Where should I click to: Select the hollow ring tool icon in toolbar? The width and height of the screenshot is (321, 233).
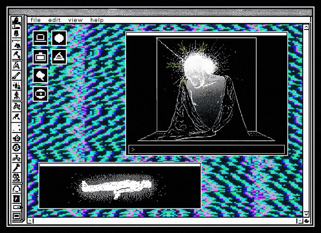tap(16, 189)
